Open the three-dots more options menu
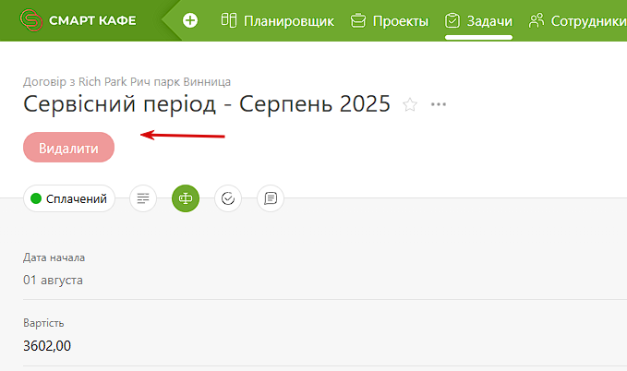The width and height of the screenshot is (627, 371). (x=439, y=104)
